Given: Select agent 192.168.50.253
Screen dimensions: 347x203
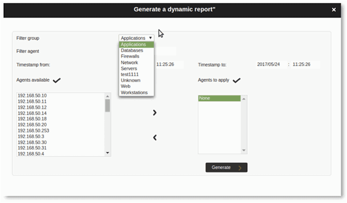Looking at the screenshot, I should click(x=61, y=131).
